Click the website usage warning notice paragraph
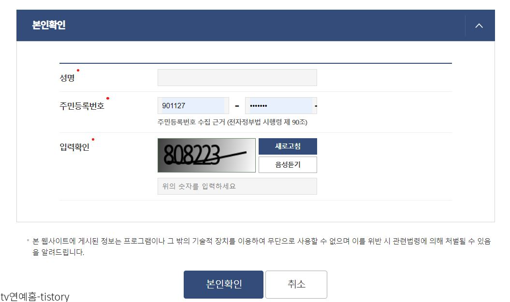The height and width of the screenshot is (302, 510). pyautogui.click(x=261, y=246)
